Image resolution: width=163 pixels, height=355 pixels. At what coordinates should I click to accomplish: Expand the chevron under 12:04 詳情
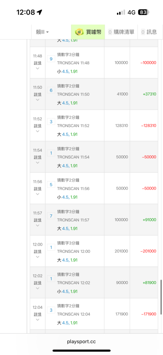[37, 320]
